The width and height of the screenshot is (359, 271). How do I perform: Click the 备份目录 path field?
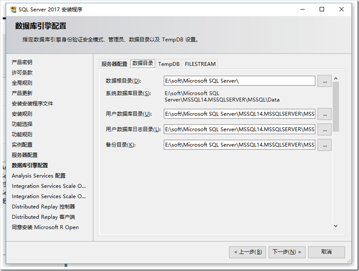point(239,145)
